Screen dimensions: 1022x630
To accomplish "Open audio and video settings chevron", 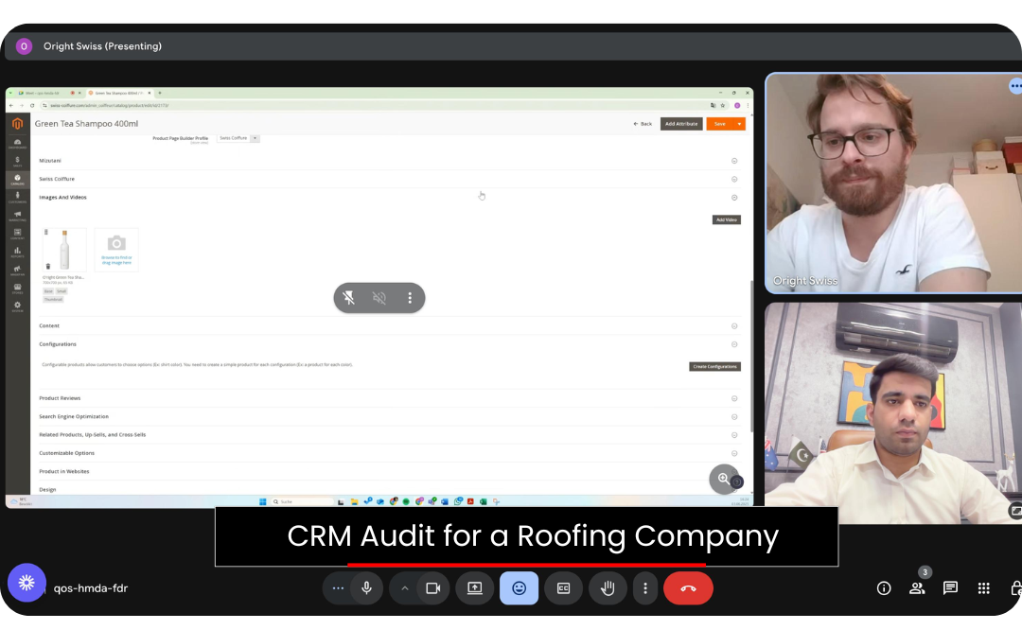I will coord(404,588).
